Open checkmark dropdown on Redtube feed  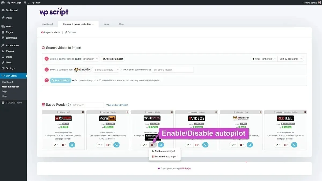[278, 145]
